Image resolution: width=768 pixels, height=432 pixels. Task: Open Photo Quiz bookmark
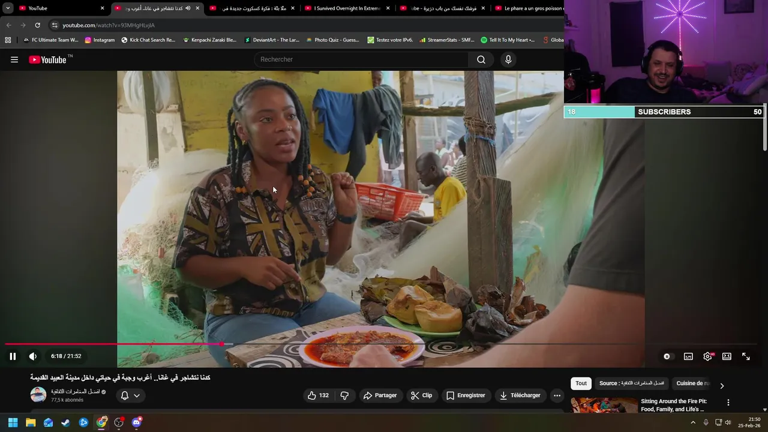(332, 40)
